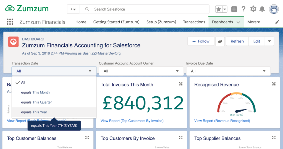Select the checked All filter option
Screen dimensions: 283x149
[54, 83]
